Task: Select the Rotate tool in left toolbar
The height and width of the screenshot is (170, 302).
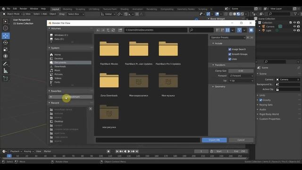Action: 5,42
